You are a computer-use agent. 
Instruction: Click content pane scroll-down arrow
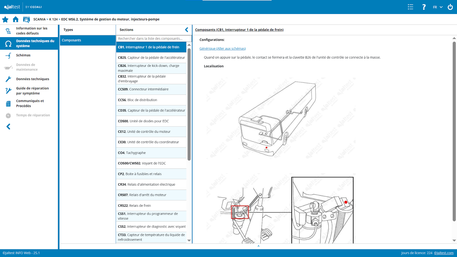[454, 241]
